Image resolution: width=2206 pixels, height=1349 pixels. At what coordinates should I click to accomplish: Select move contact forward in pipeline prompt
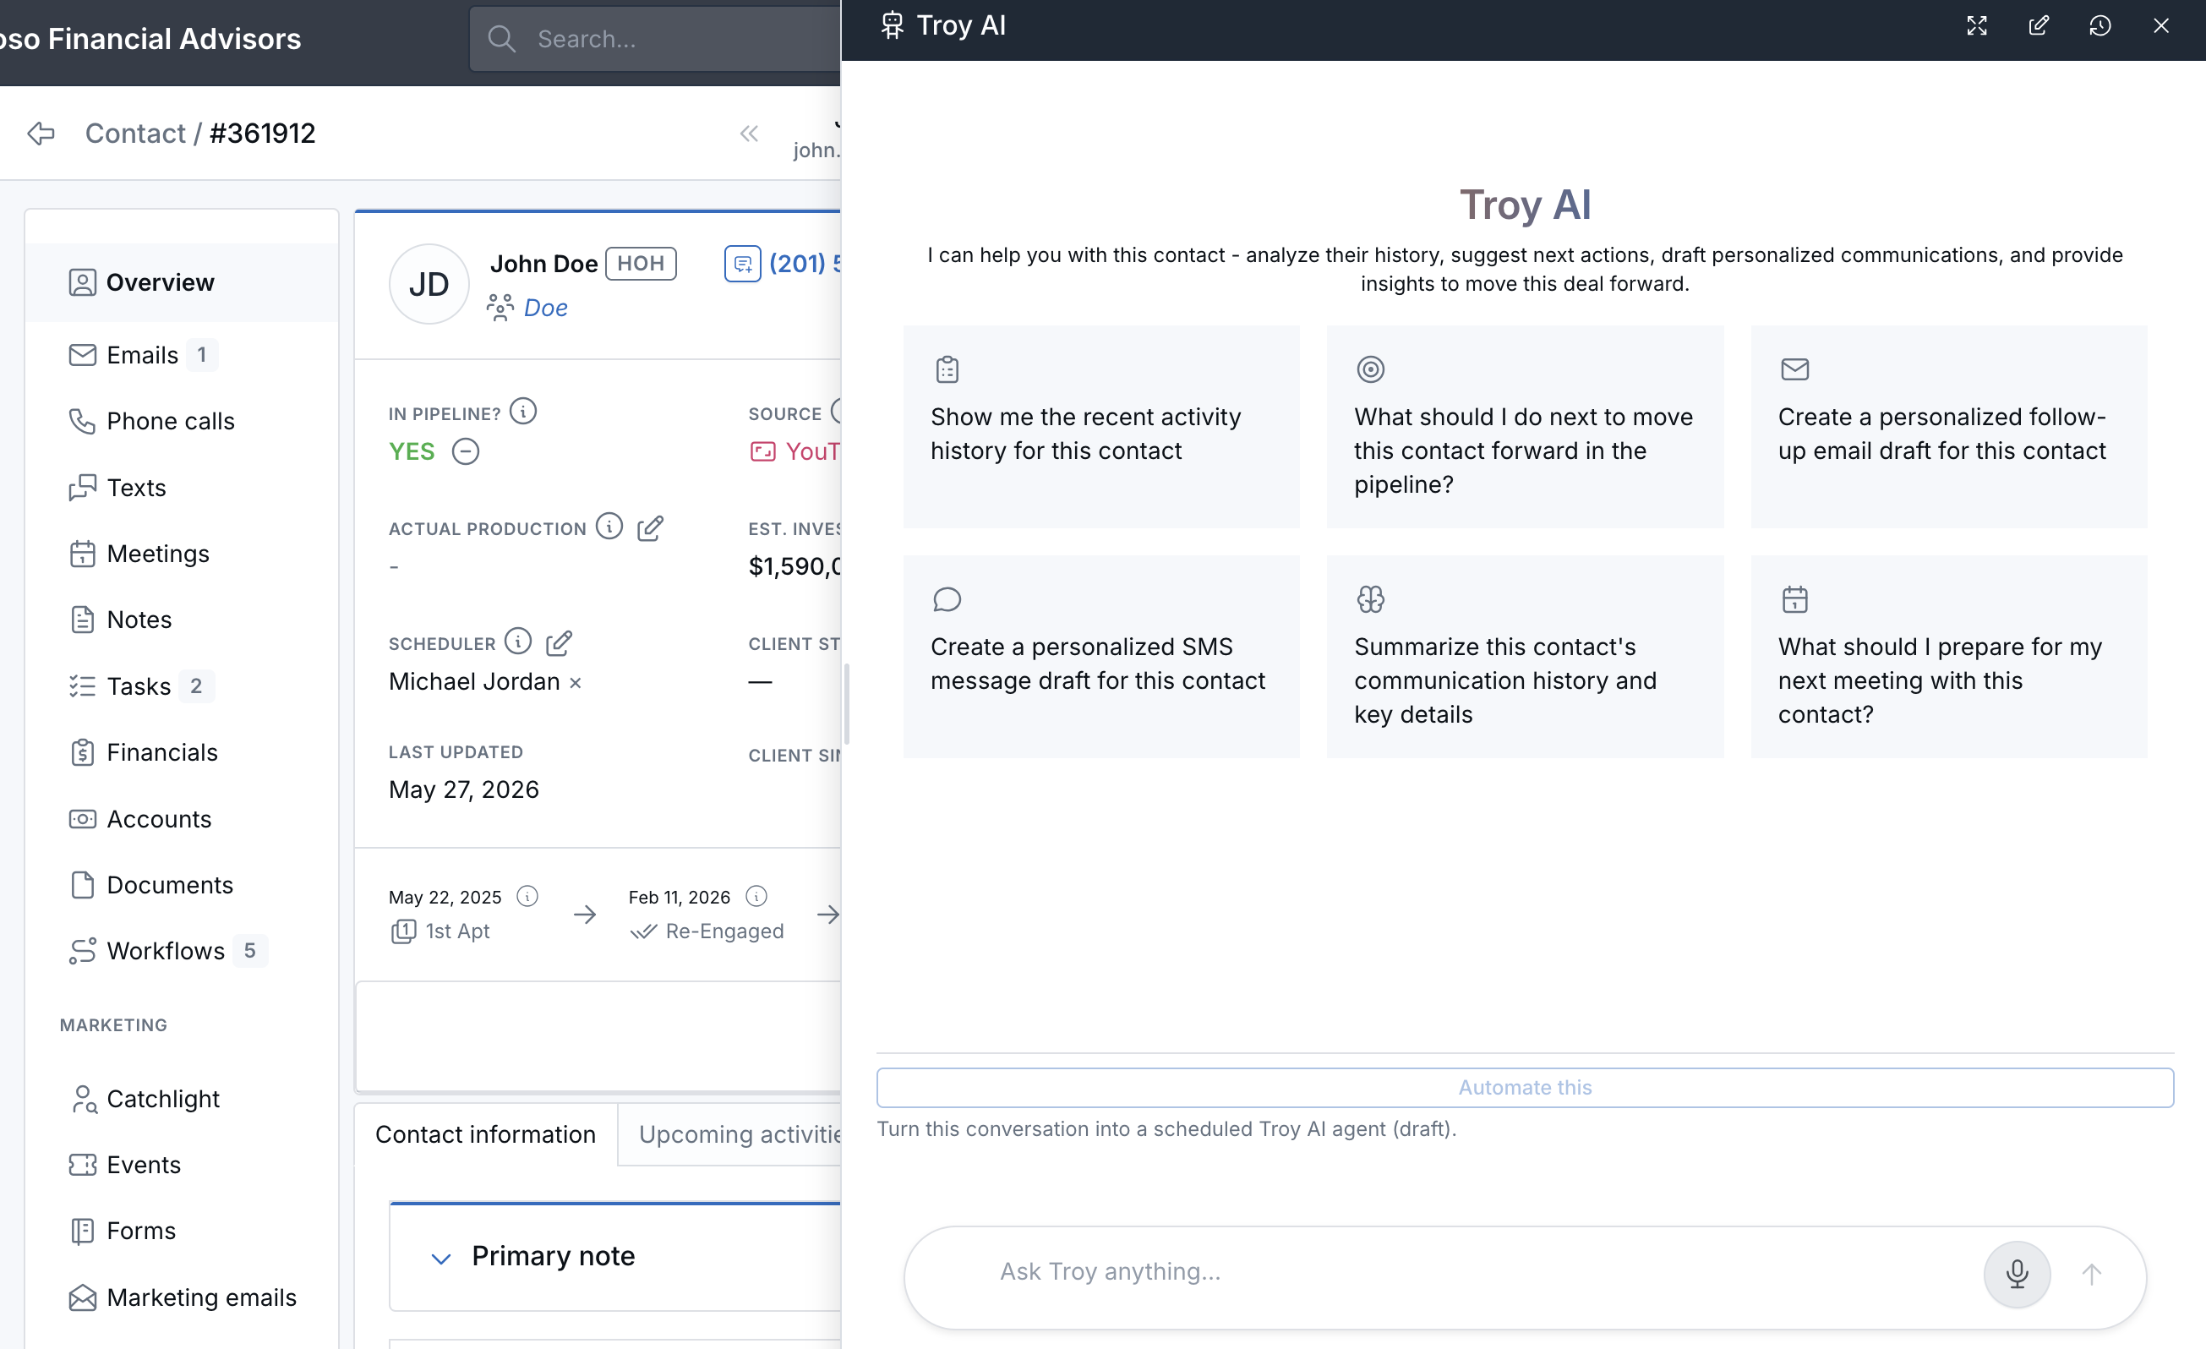click(x=1525, y=426)
